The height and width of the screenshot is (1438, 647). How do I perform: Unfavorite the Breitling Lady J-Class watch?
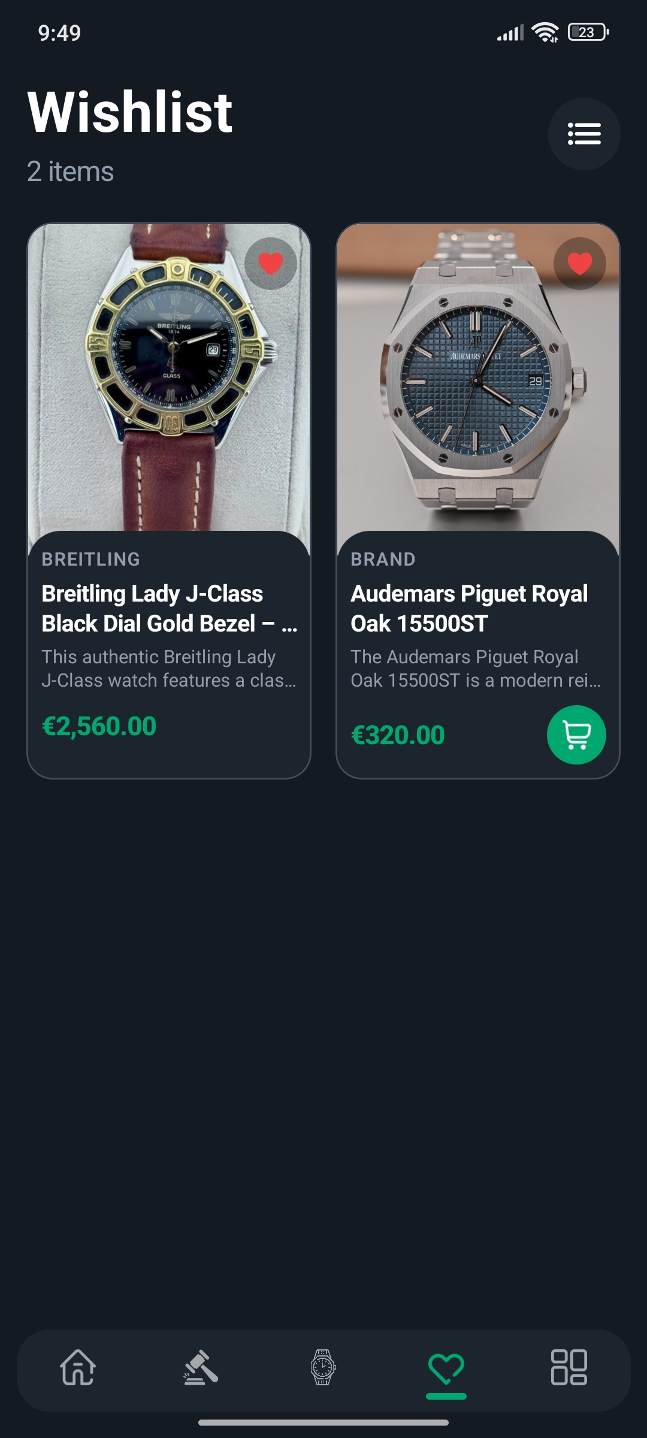(271, 264)
